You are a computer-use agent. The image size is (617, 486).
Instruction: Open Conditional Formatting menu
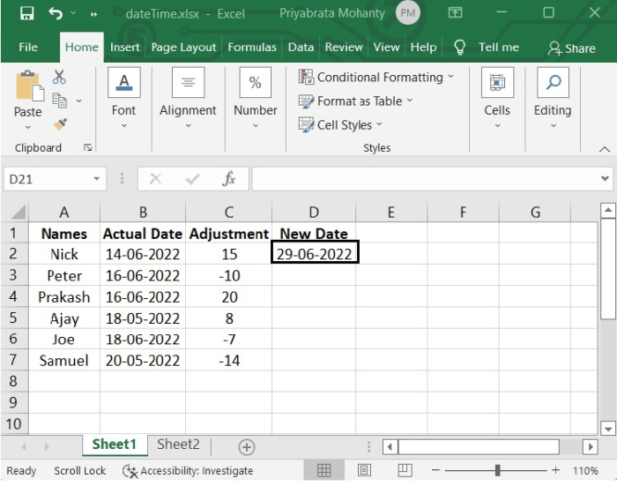pyautogui.click(x=376, y=78)
